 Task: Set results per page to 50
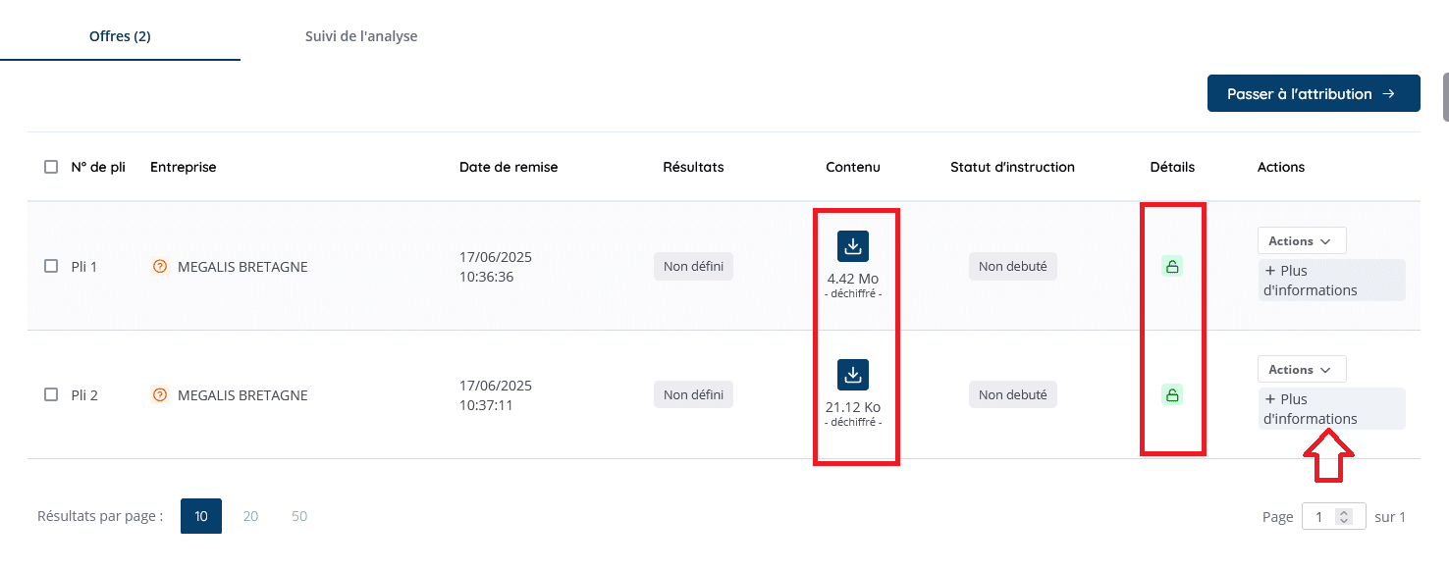[x=299, y=516]
